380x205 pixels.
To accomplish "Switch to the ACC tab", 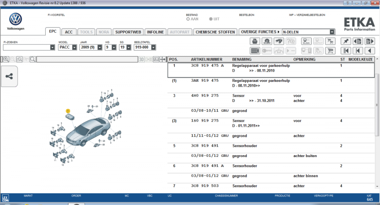I will (x=68, y=32).
